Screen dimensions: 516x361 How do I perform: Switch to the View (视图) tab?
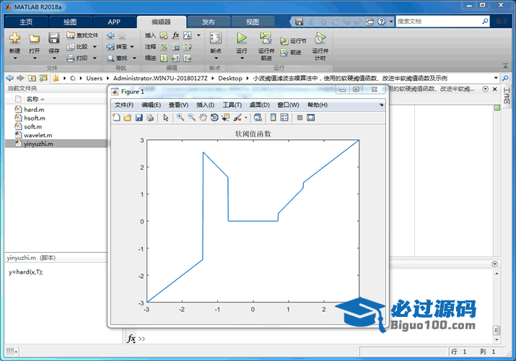pos(253,22)
